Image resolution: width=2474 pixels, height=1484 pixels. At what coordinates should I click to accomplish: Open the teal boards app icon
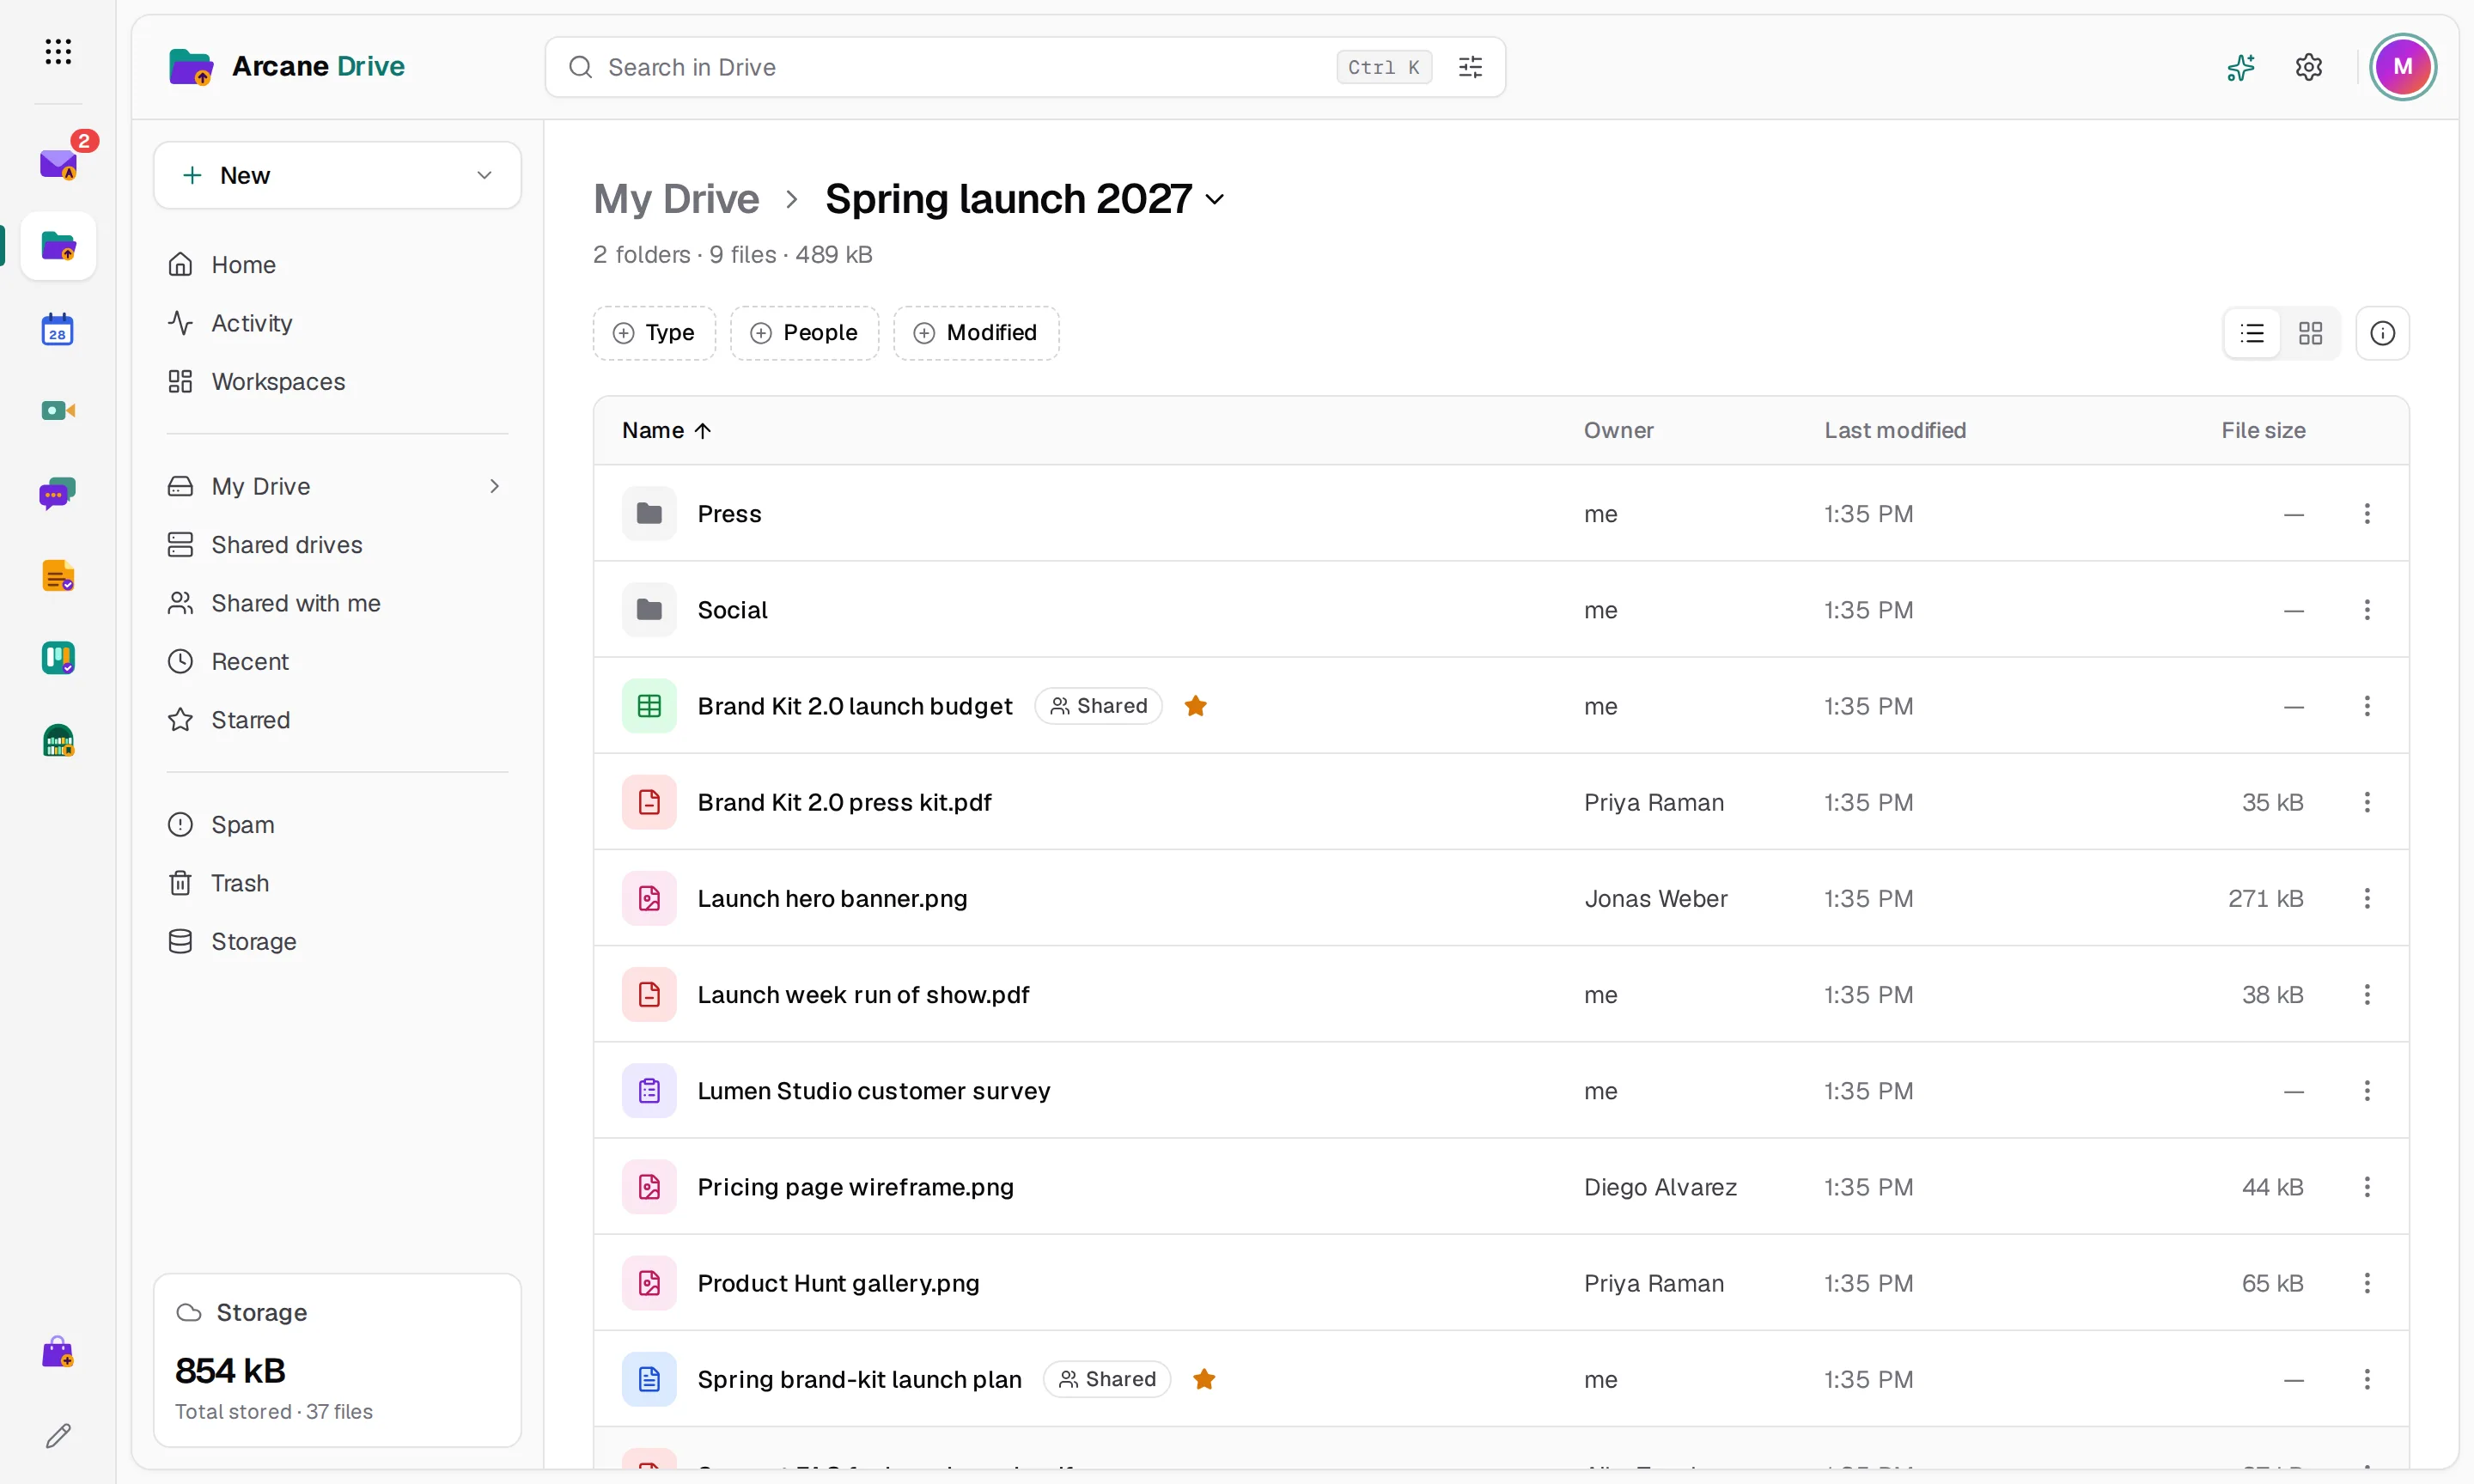tap(58, 658)
